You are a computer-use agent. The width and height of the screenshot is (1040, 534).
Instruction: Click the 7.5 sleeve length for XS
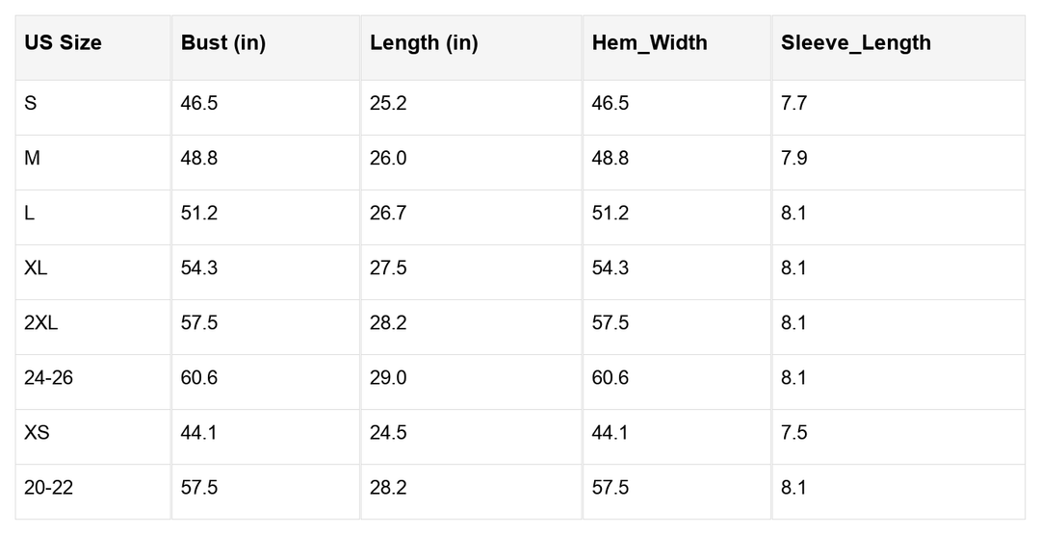pyautogui.click(x=793, y=432)
